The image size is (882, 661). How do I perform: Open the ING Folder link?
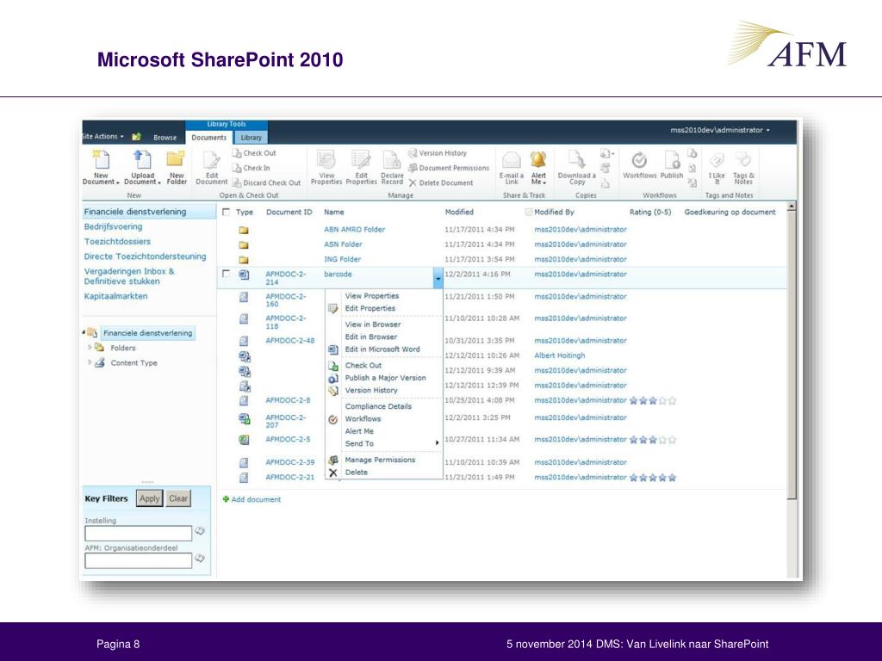[343, 259]
